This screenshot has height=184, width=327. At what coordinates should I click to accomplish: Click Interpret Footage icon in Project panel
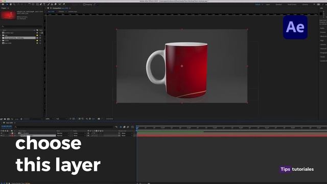pyautogui.click(x=2, y=119)
